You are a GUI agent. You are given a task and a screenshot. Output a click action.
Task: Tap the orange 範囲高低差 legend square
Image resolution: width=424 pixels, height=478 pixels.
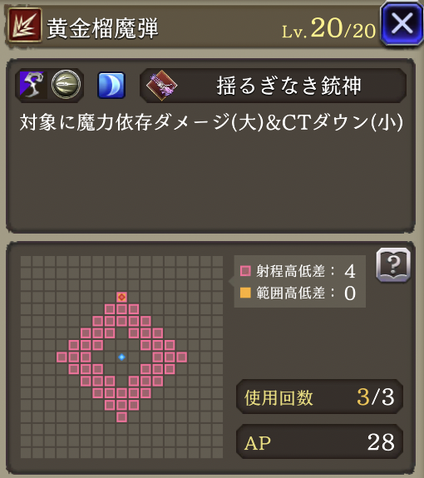[245, 293]
